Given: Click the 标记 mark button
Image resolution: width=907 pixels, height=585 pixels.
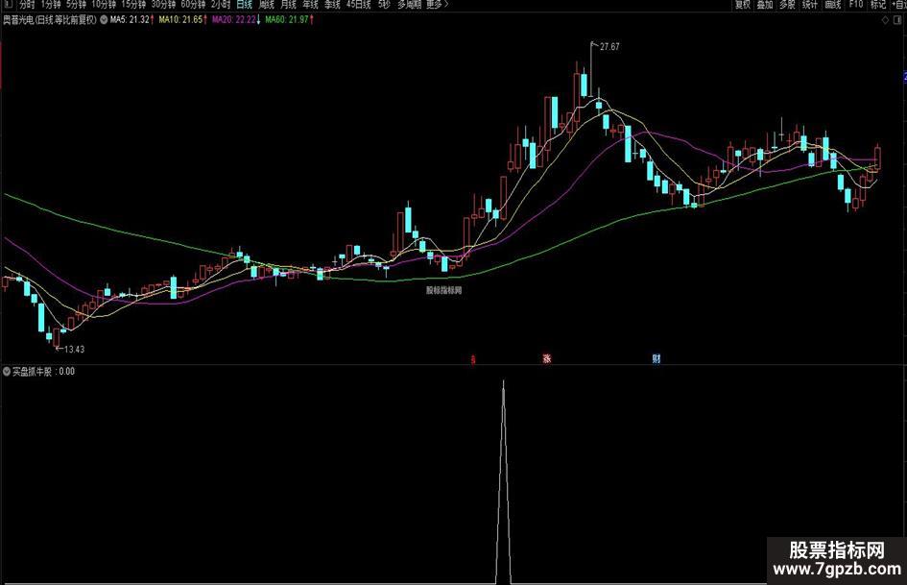Looking at the screenshot, I should 878,4.
